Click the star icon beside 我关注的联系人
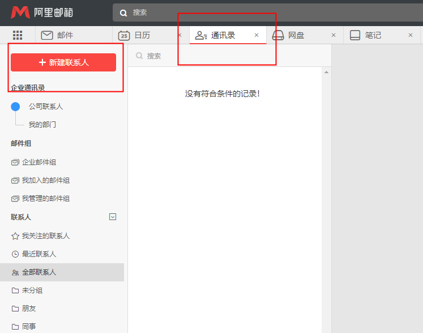The width and height of the screenshot is (423, 333). [15, 236]
